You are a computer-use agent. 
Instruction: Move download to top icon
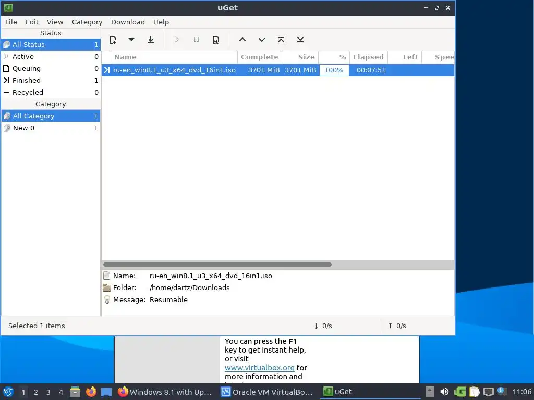[281, 40]
